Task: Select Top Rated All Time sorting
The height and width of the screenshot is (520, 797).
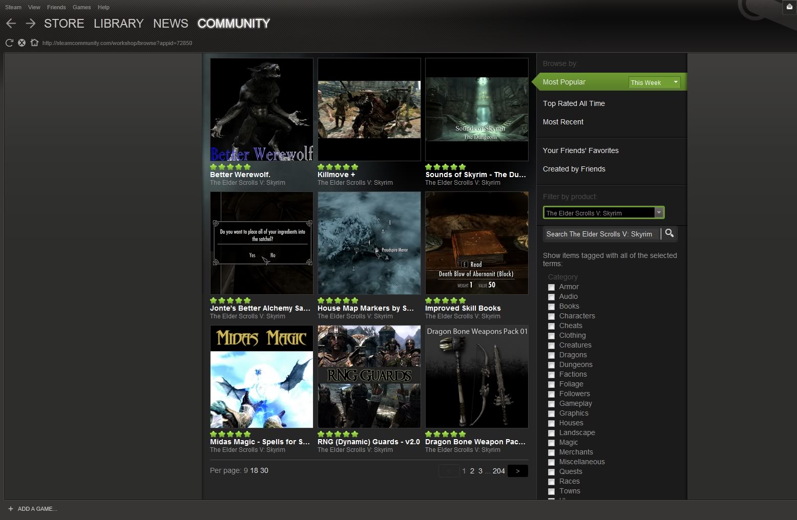Action: pos(574,103)
